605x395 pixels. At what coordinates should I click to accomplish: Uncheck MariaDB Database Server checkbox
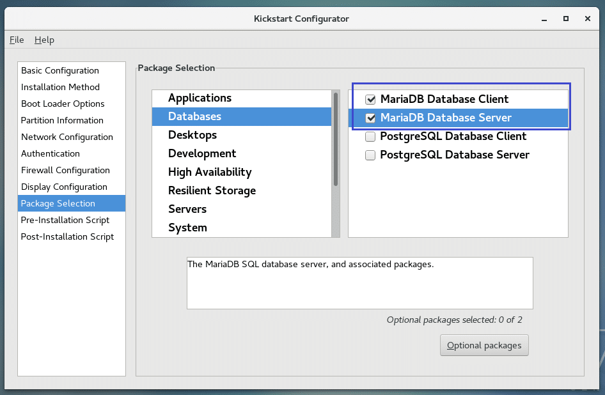[x=370, y=118]
